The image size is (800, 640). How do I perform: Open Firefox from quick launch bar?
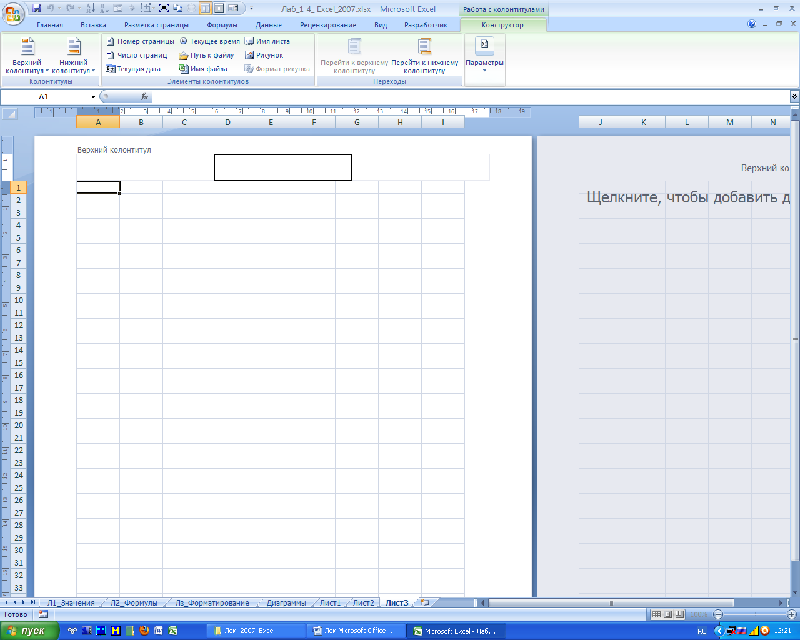[144, 631]
